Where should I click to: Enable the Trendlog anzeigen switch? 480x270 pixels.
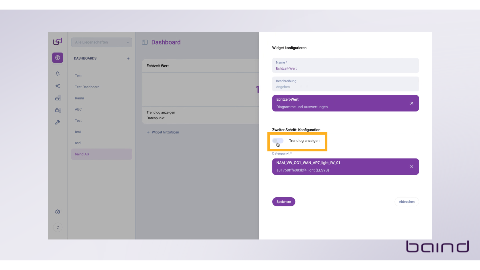[x=278, y=141]
